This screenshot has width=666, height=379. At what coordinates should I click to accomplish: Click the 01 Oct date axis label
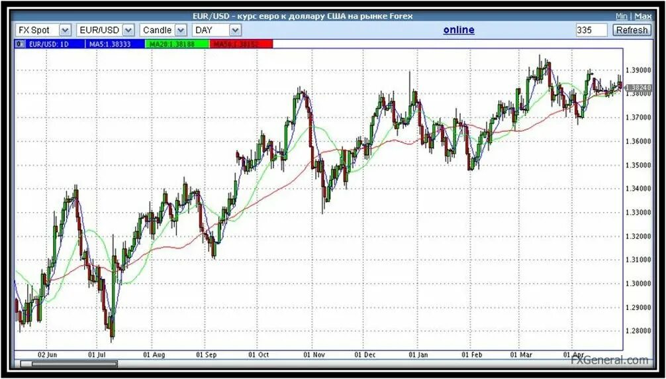pos(259,354)
